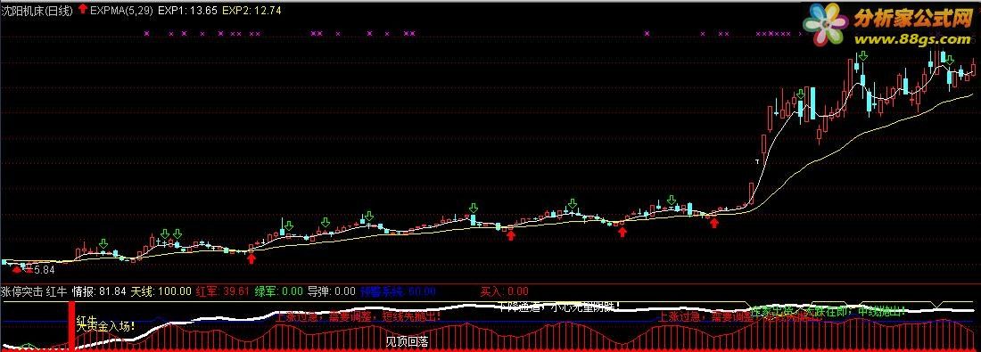Click the EXP2: 12.74 value label
The width and height of the screenshot is (981, 352).
coord(251,10)
